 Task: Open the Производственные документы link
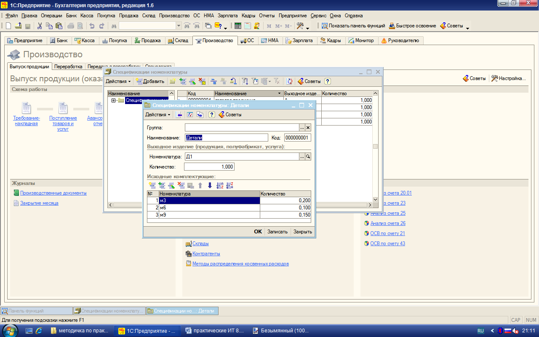(x=53, y=193)
